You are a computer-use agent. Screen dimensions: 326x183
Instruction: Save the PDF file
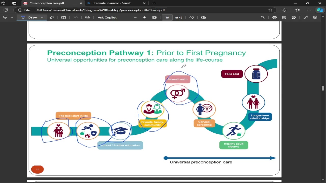[284, 18]
